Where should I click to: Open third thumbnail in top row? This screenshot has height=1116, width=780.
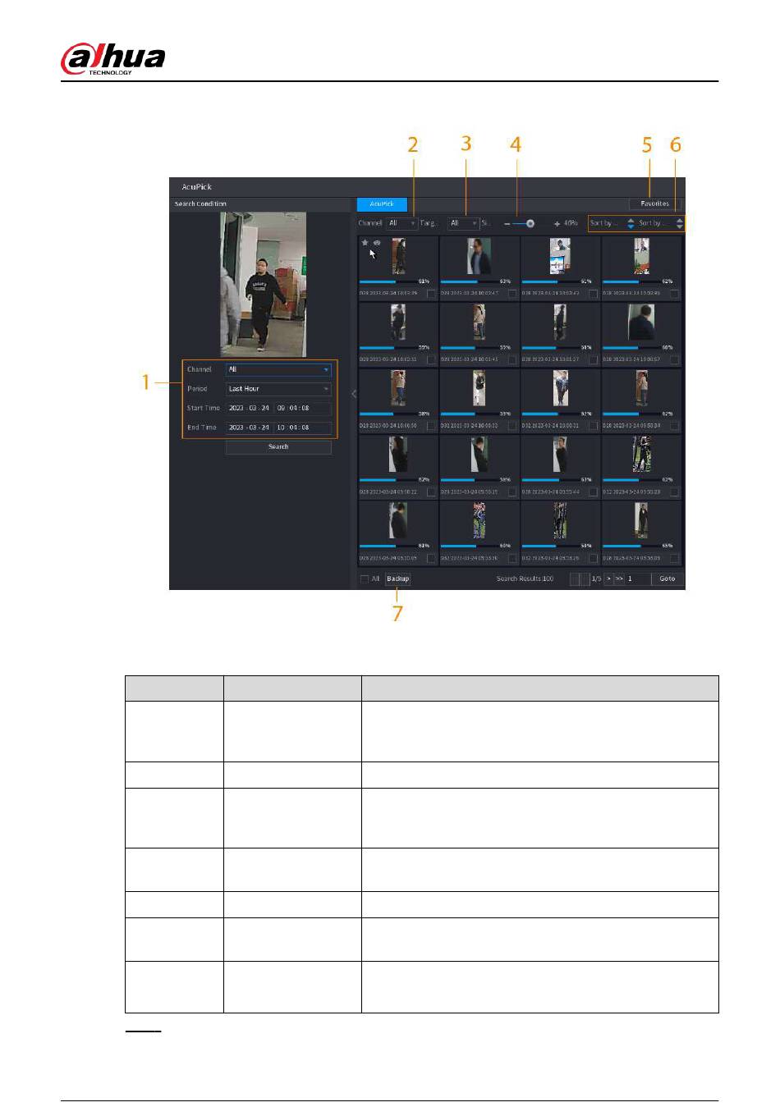(x=560, y=256)
